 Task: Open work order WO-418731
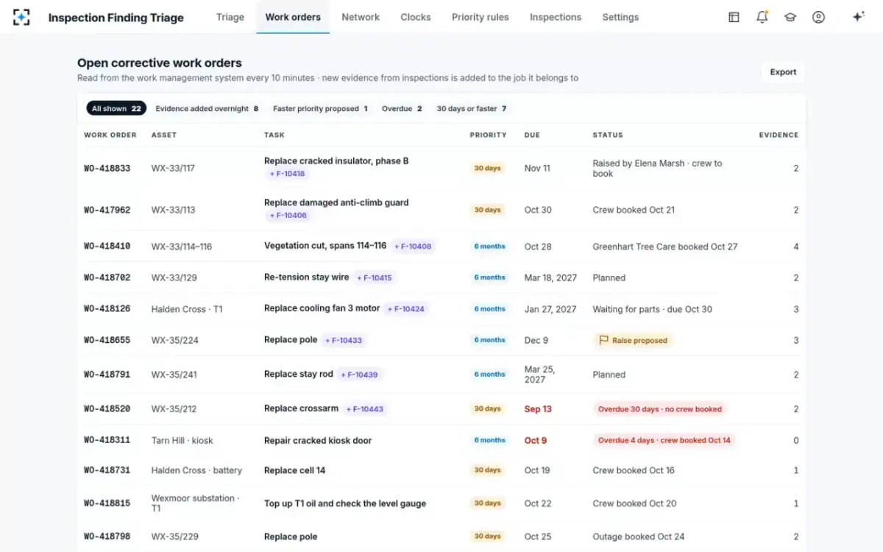pyautogui.click(x=107, y=470)
